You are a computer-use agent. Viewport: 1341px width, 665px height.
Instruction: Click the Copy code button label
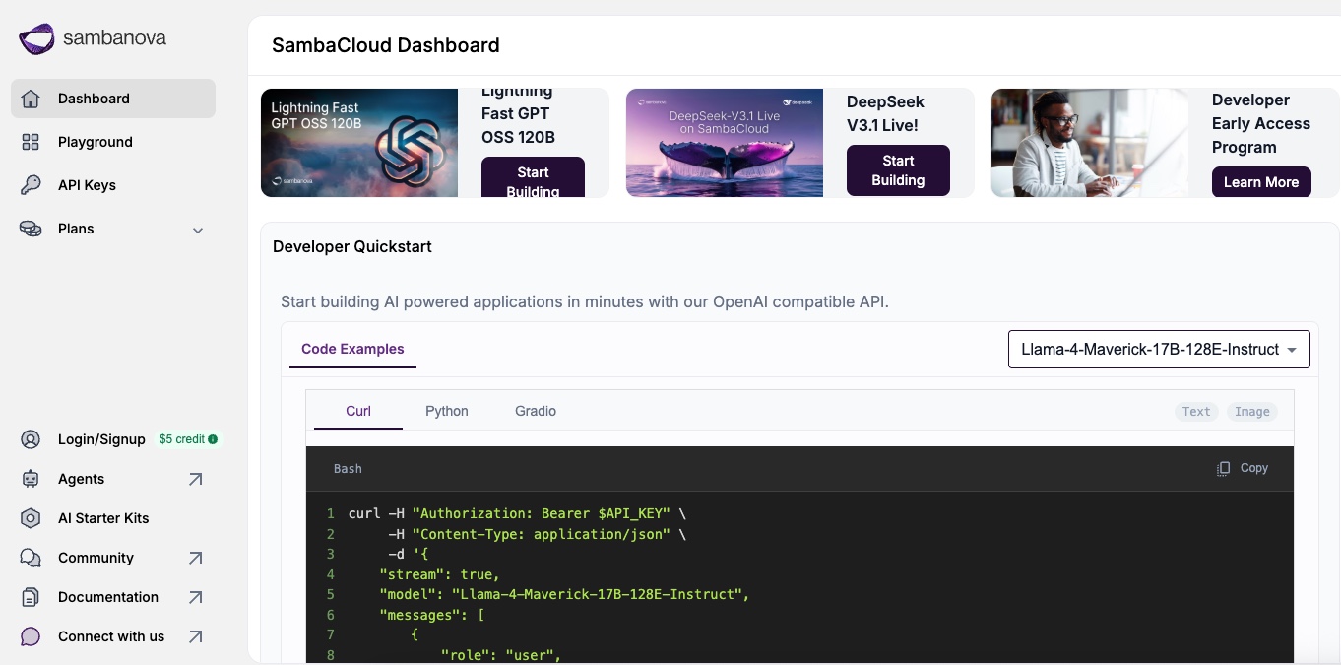pyautogui.click(x=1254, y=468)
